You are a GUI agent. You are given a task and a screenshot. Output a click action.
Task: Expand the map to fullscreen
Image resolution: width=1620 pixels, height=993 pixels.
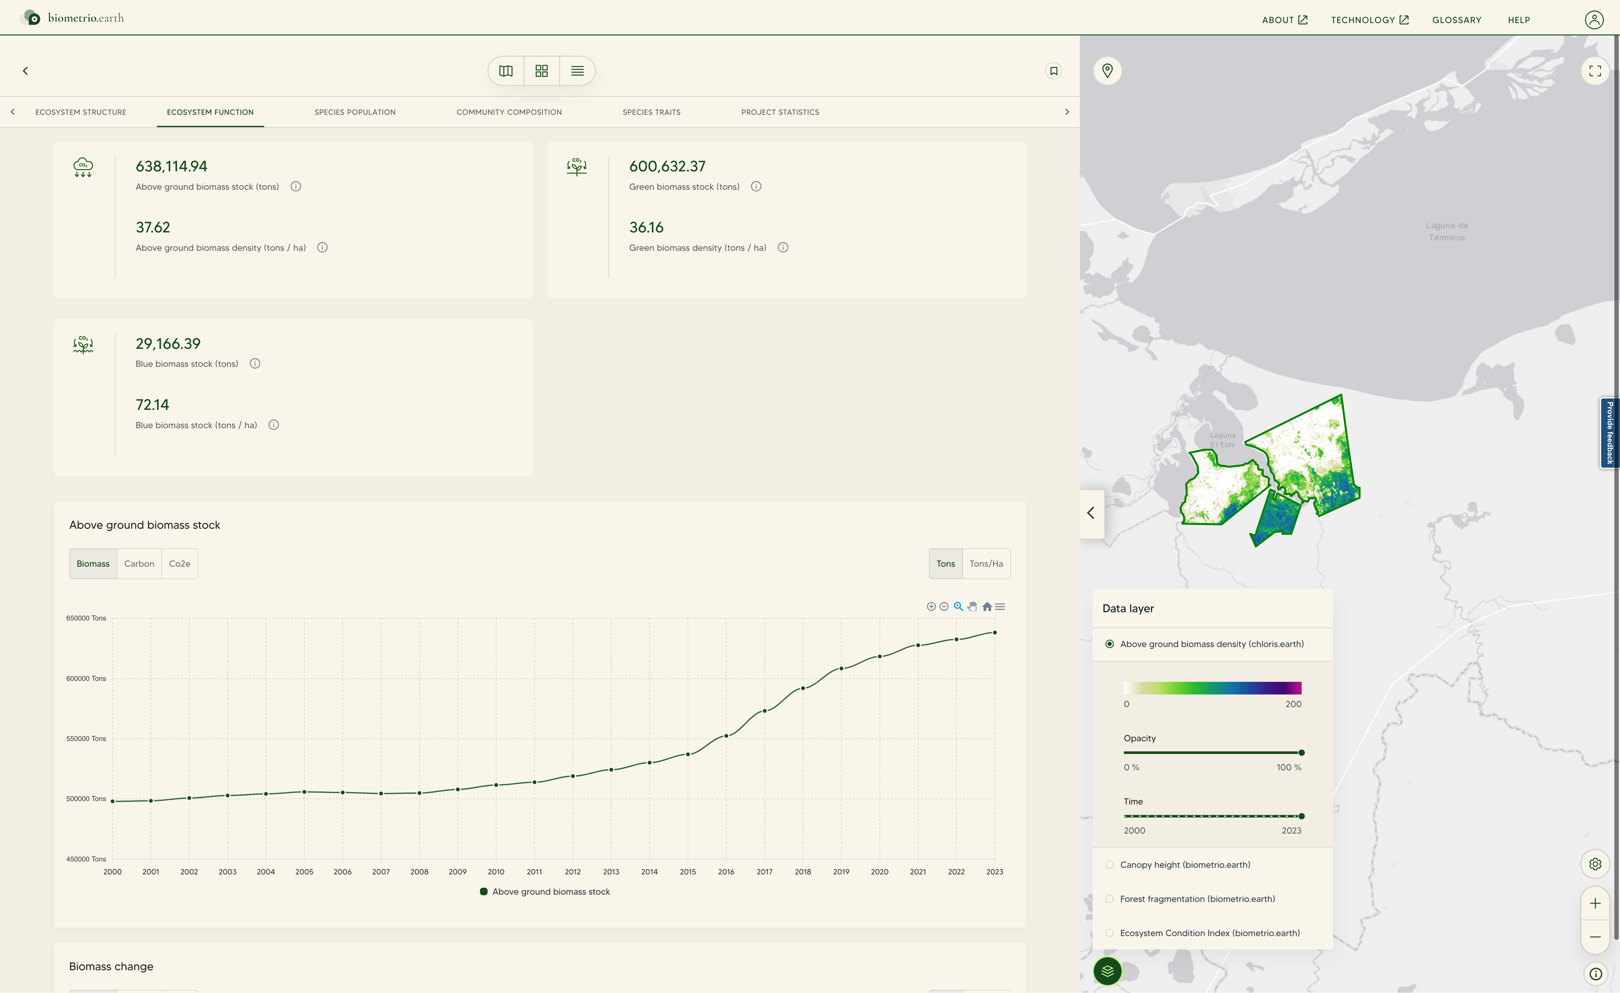pos(1594,71)
